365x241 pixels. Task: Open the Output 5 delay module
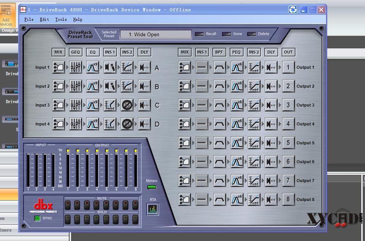(271, 143)
